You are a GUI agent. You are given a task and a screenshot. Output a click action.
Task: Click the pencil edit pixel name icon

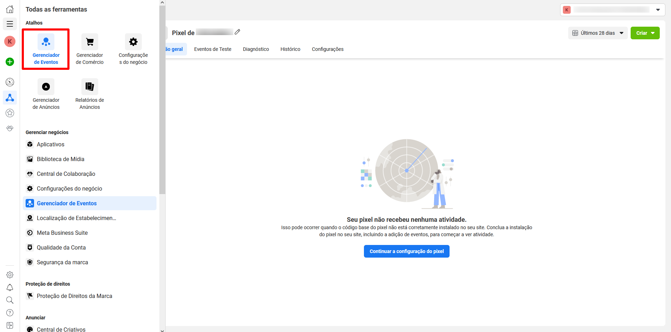(238, 32)
